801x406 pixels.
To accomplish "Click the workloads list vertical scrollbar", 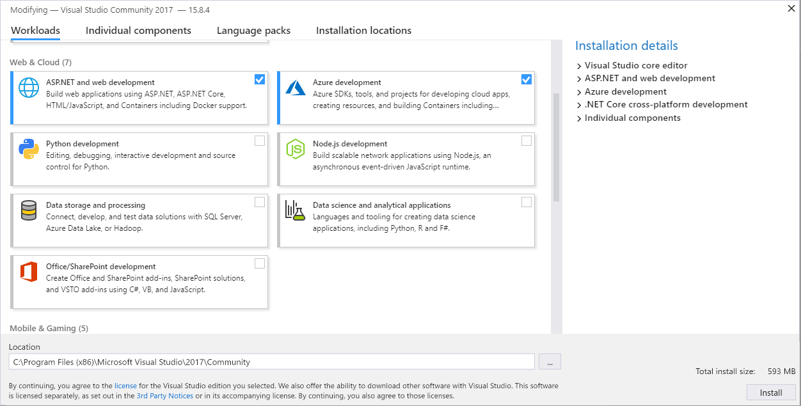I will (x=556, y=147).
